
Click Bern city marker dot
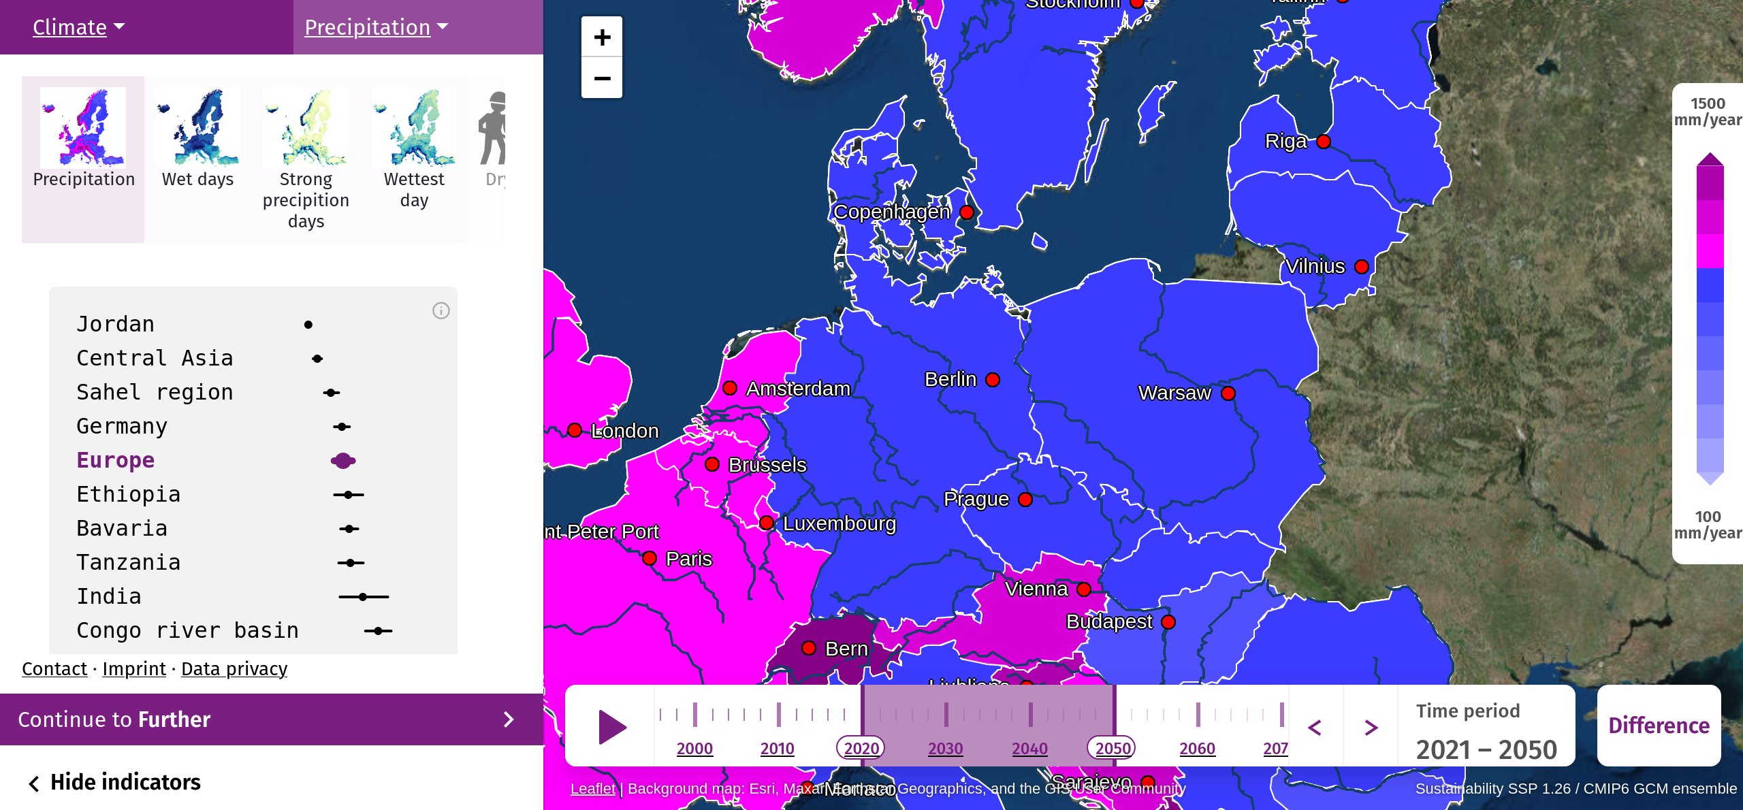coord(809,647)
